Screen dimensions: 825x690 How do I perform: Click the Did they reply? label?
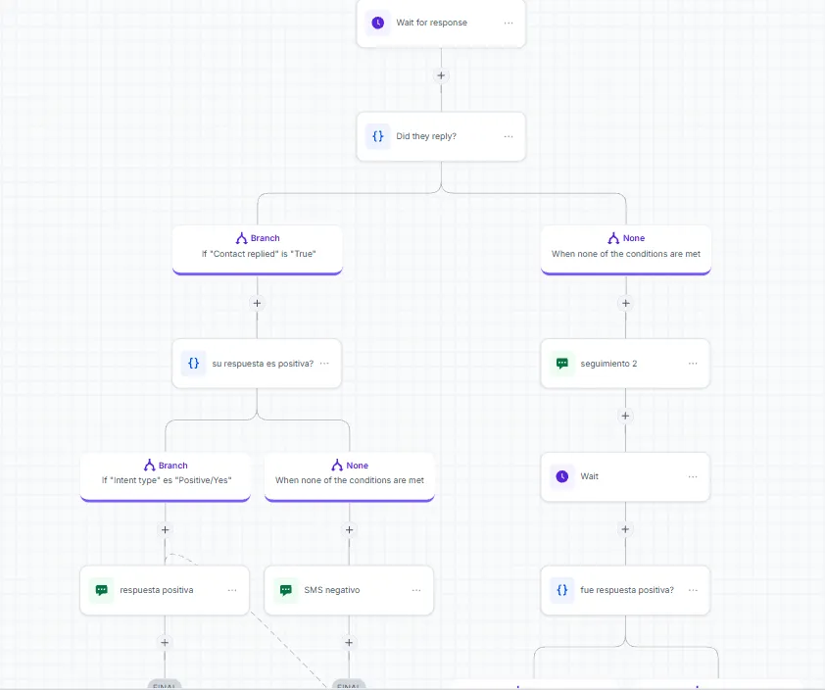pyautogui.click(x=426, y=136)
